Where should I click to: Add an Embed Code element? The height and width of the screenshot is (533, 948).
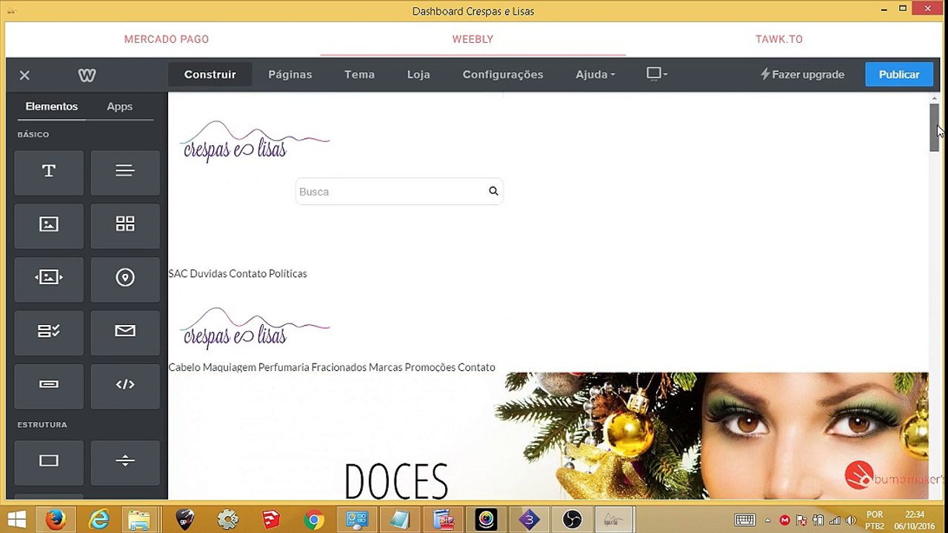click(125, 386)
